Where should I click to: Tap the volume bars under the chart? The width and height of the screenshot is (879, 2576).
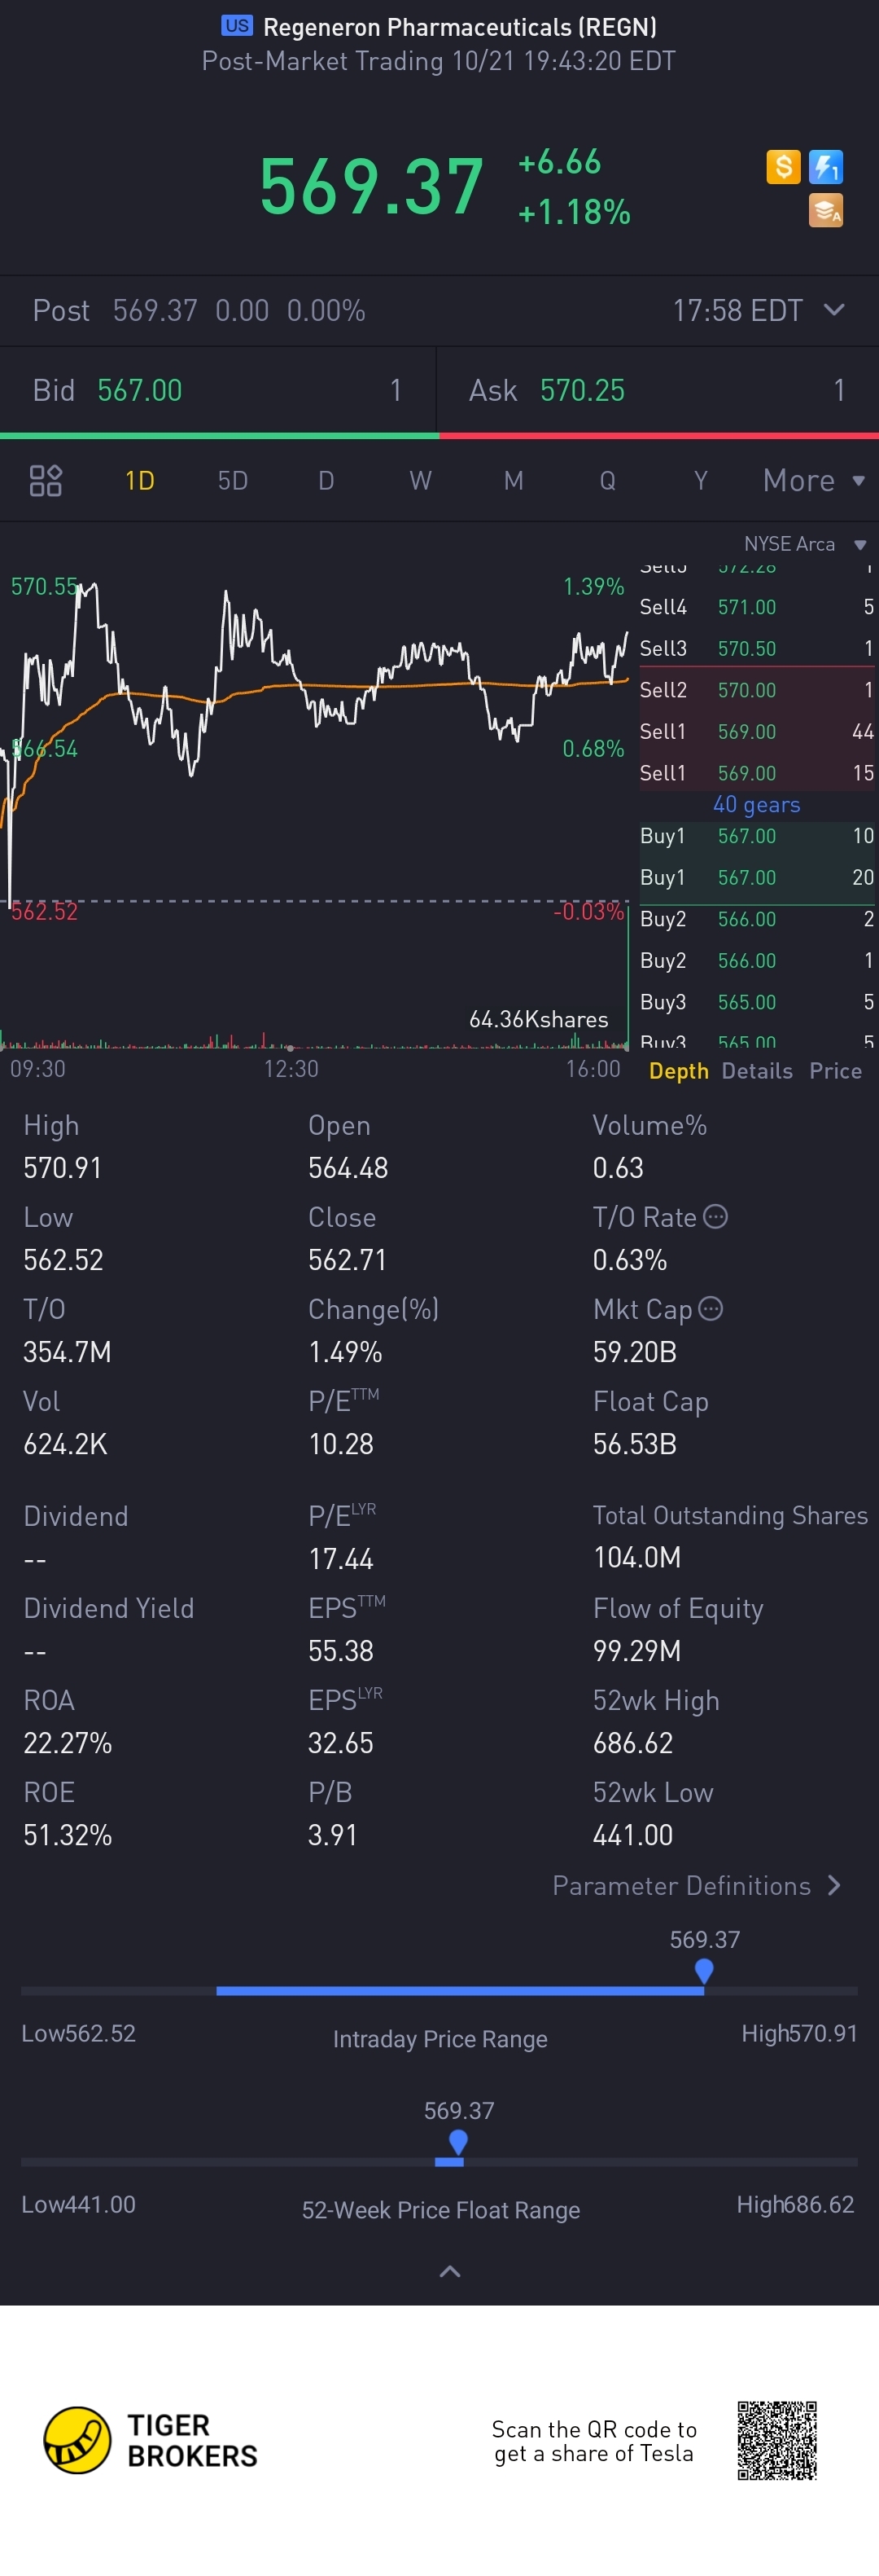[x=313, y=1040]
